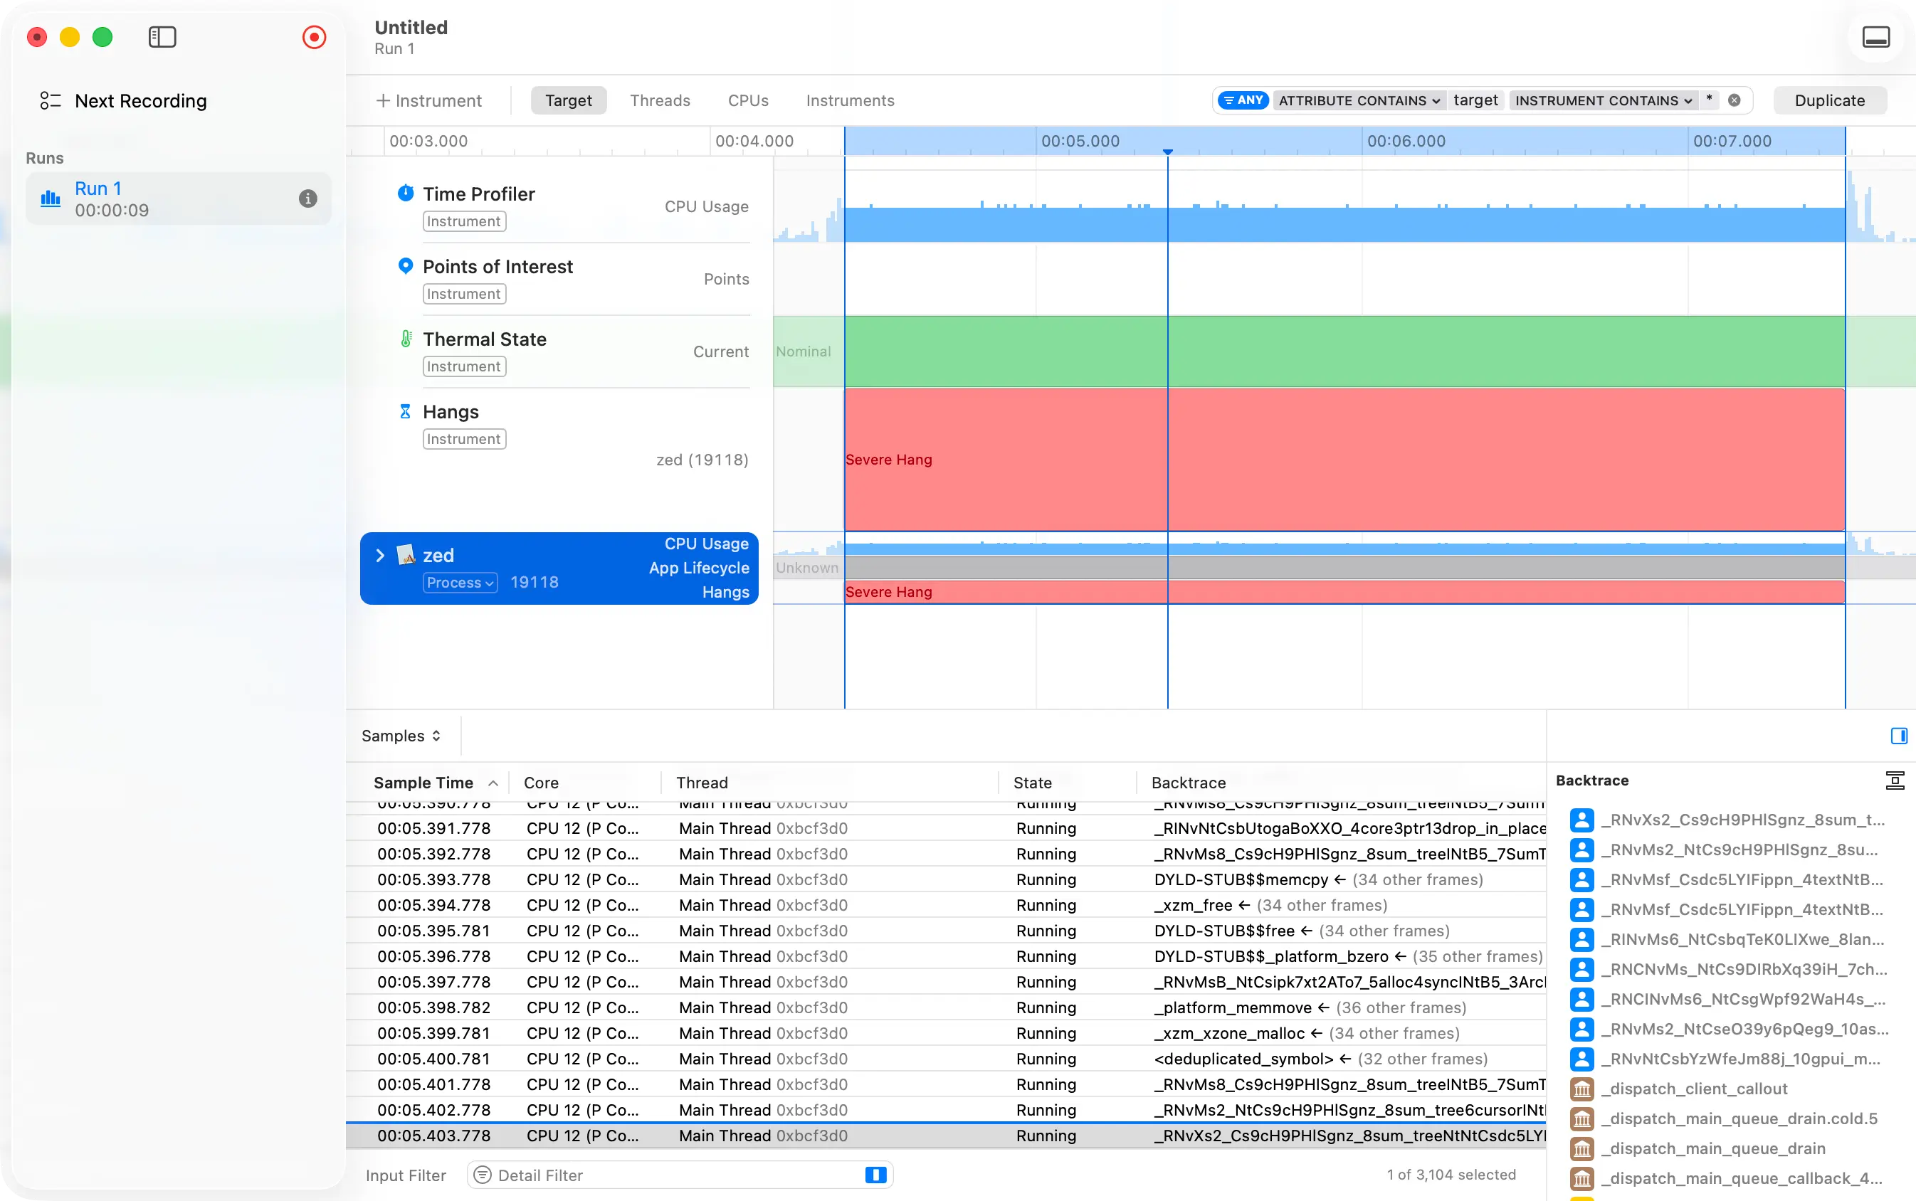Screen dimensions: 1916x1201
Task: Select the Thermal State thermometer icon
Action: pyautogui.click(x=406, y=337)
